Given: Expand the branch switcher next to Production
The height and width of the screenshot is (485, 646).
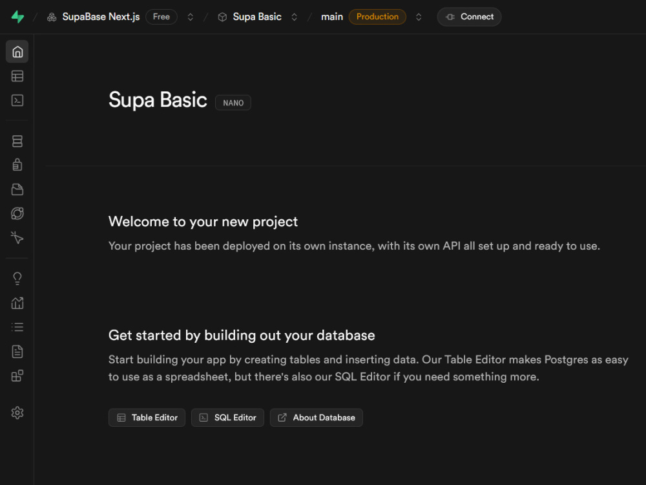Looking at the screenshot, I should (419, 17).
